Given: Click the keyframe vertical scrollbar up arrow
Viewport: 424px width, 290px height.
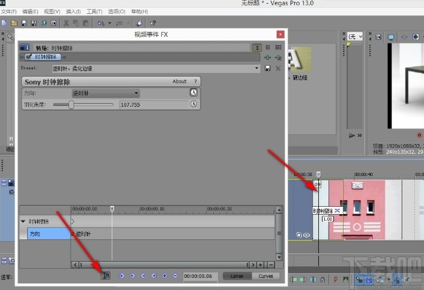Looking at the screenshot, I should [279, 209].
